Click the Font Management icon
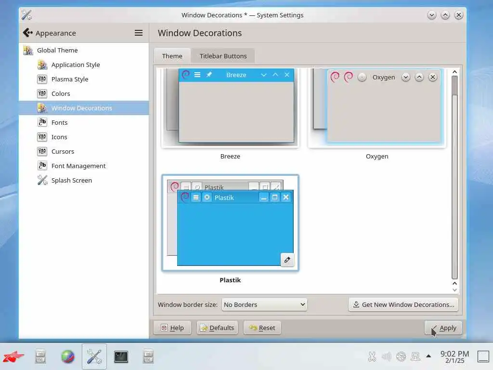 click(42, 166)
